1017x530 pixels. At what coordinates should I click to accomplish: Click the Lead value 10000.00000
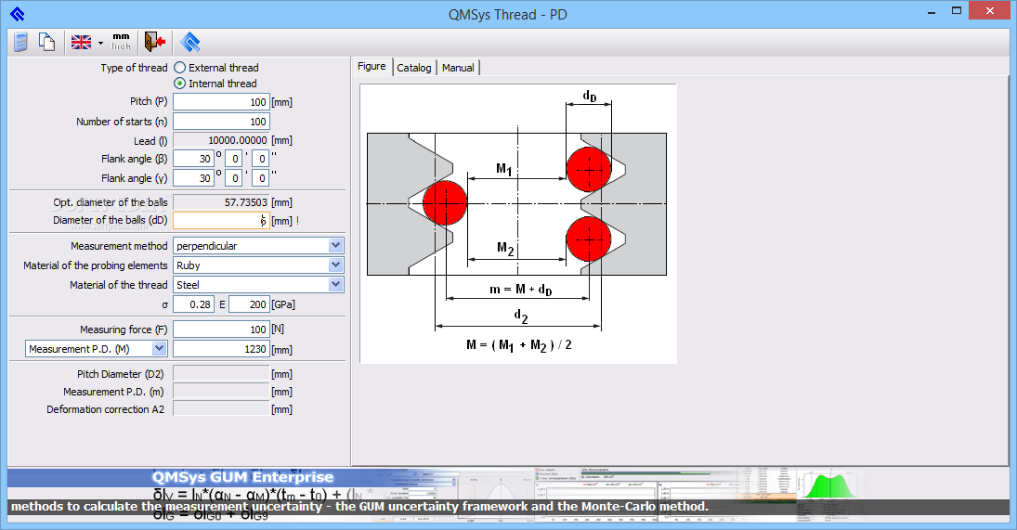click(221, 140)
